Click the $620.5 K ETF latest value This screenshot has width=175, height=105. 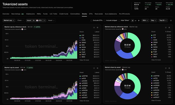point(96,35)
